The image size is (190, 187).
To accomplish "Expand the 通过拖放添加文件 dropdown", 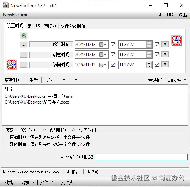I will coord(185,80).
